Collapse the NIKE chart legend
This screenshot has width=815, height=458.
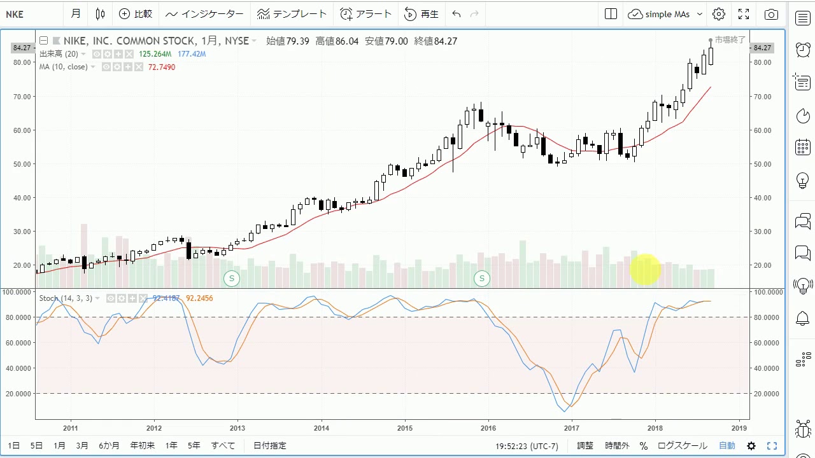pos(44,41)
